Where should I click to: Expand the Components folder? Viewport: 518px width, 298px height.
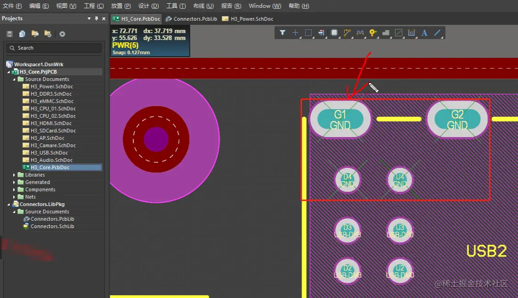14,189
